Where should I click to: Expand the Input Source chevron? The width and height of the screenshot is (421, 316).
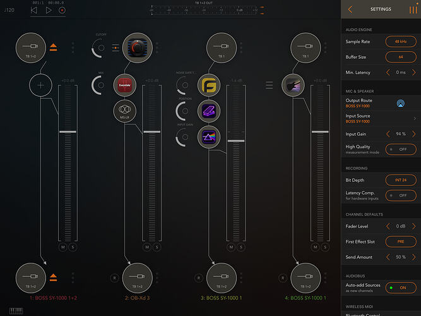pos(415,118)
